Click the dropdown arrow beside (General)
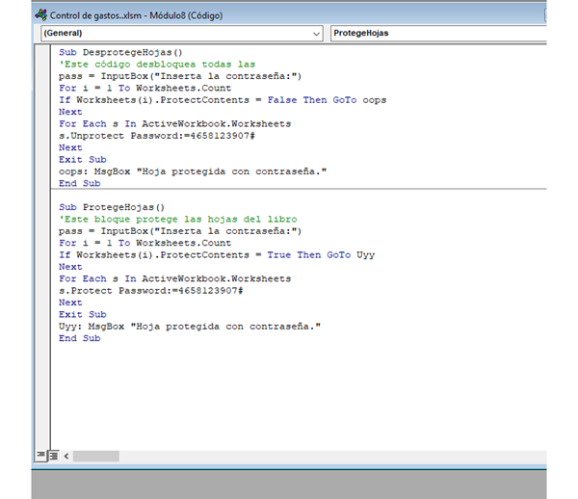 point(317,34)
